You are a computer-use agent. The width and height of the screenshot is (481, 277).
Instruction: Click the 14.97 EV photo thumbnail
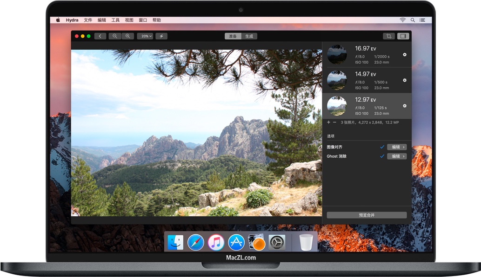coord(336,80)
